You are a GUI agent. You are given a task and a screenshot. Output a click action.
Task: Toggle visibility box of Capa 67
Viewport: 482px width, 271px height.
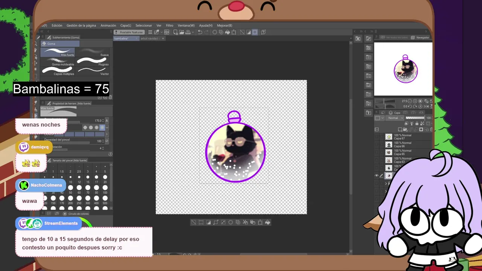377,137
